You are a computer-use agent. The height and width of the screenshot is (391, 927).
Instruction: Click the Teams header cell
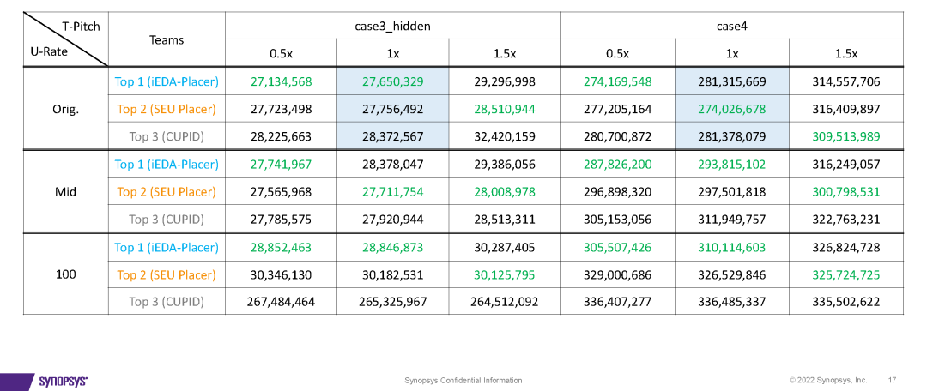(x=167, y=39)
